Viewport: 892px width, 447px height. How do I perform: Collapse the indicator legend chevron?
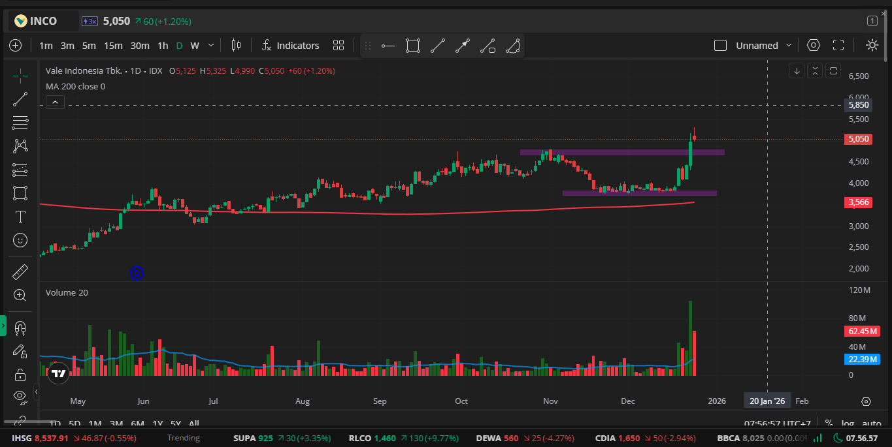point(55,102)
